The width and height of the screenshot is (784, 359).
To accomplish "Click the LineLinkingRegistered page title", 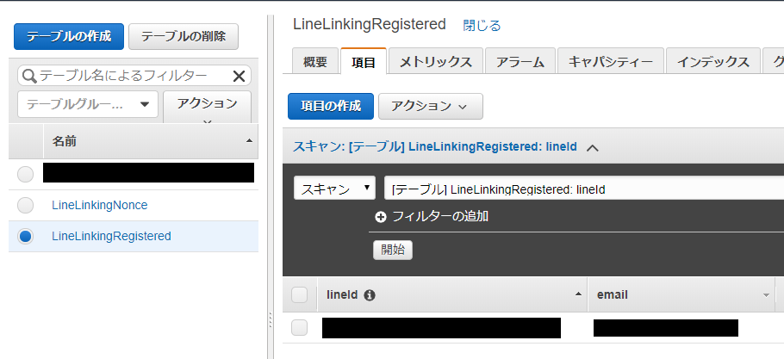I will 369,24.
